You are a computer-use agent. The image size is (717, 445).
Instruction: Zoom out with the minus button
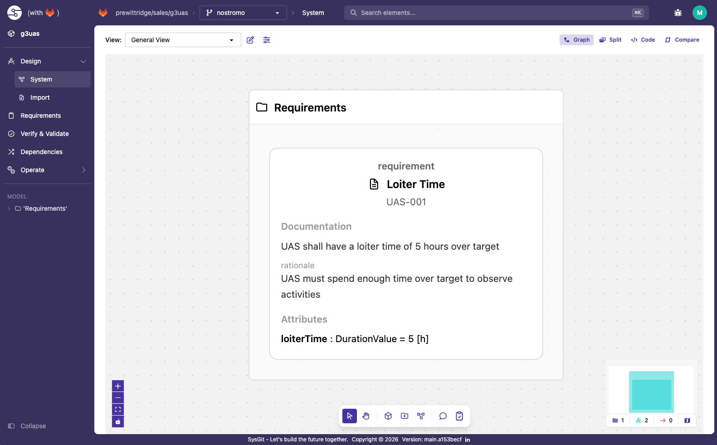118,398
